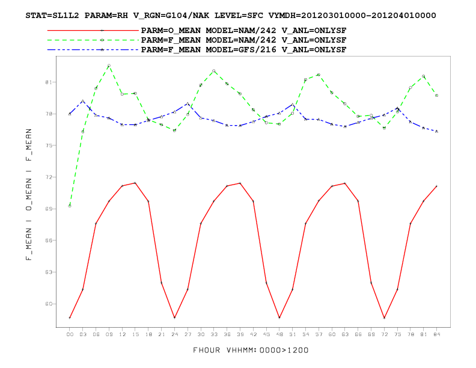476x368 pixels.
Task: Click x-axis tick label 51
Action: click(x=293, y=334)
